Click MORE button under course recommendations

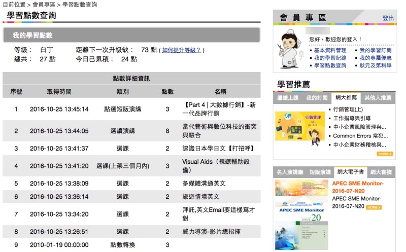pyautogui.click(x=385, y=154)
